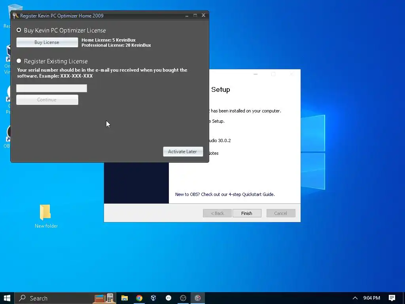This screenshot has height=304, width=405.
Task: Open VirtualBox cube icon in taskbar
Action: click(154, 298)
